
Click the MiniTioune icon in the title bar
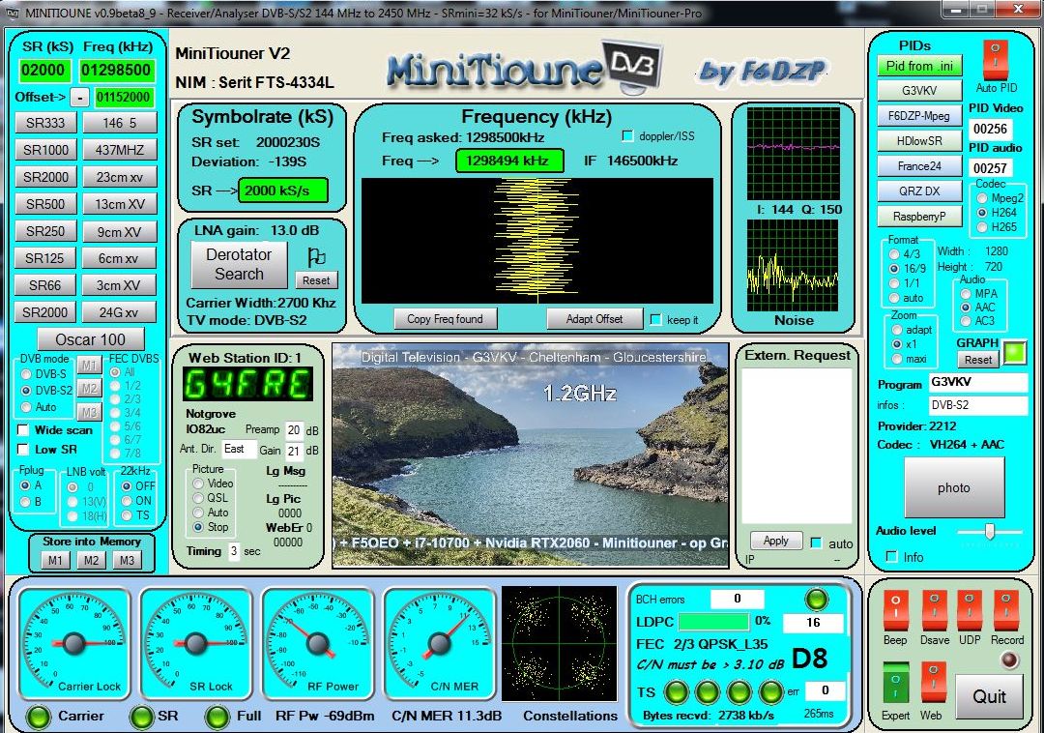click(12, 12)
